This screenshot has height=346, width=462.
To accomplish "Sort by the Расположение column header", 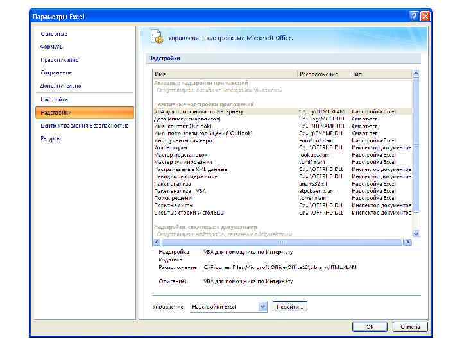I will tap(323, 74).
